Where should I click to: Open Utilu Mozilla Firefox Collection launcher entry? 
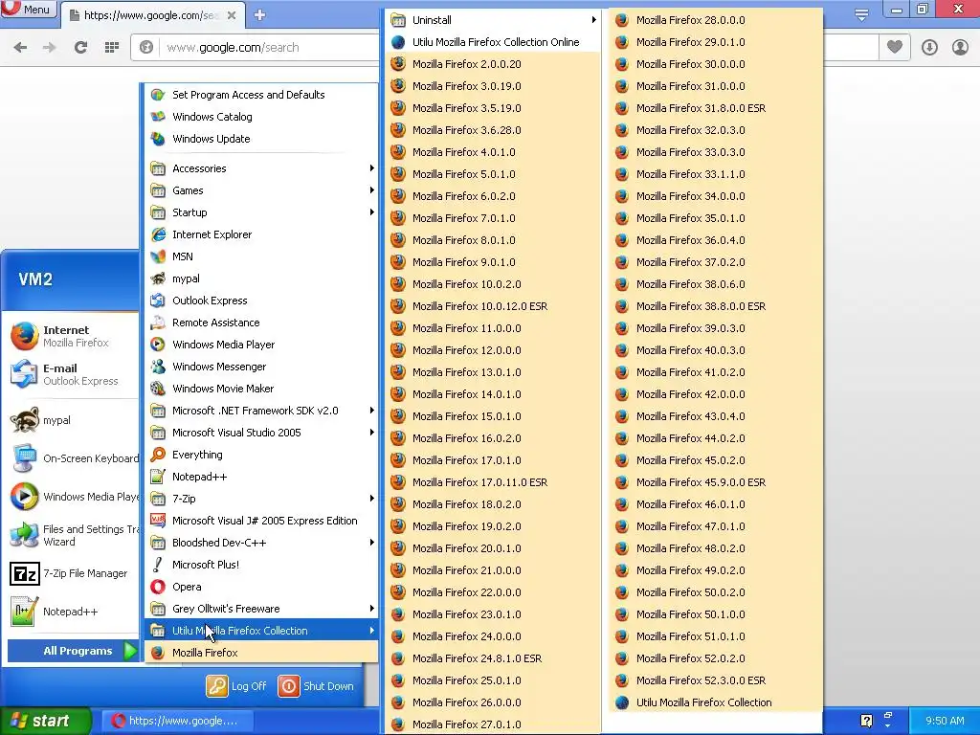716,702
